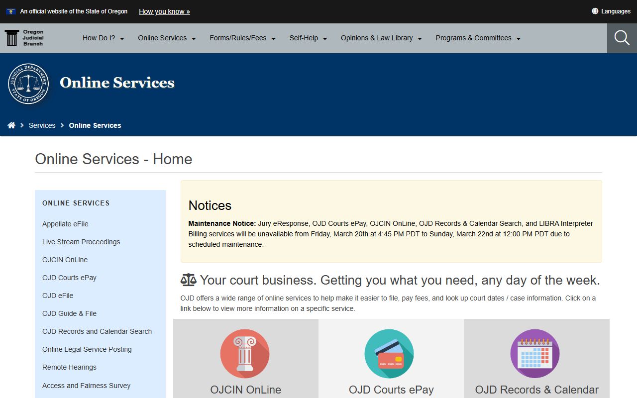This screenshot has width=637, height=398.
Task: Expand the Forms/Rules/Fees dropdown menu
Action: (242, 38)
